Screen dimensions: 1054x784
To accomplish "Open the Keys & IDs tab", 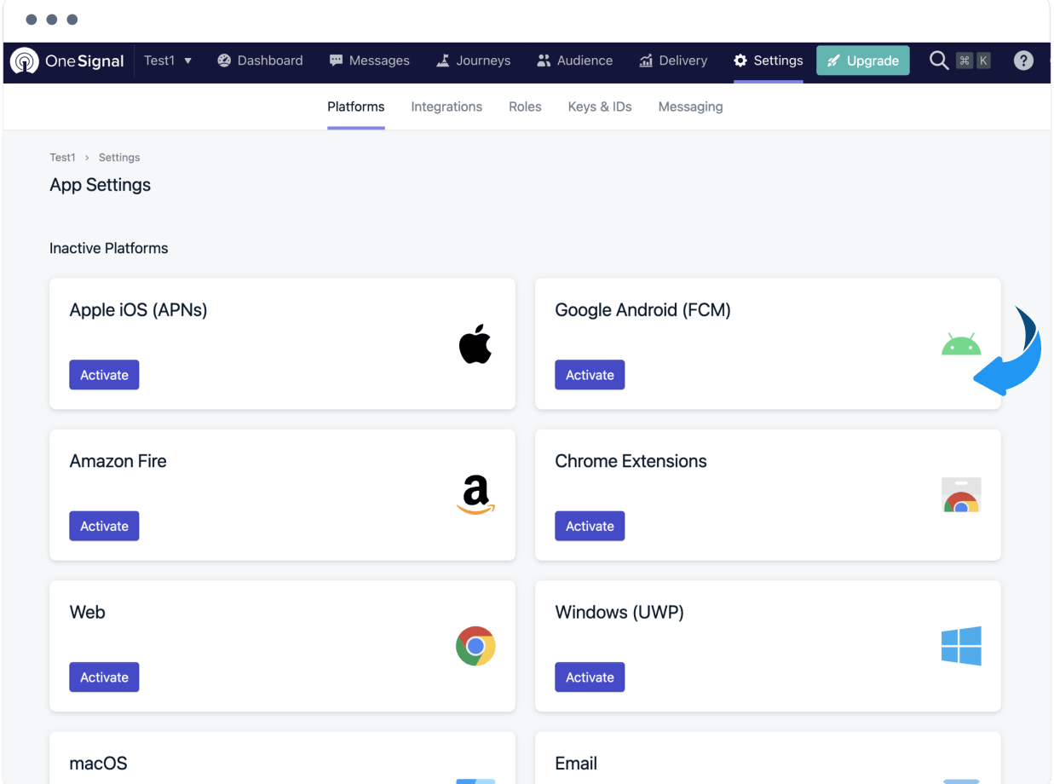I will click(x=600, y=107).
